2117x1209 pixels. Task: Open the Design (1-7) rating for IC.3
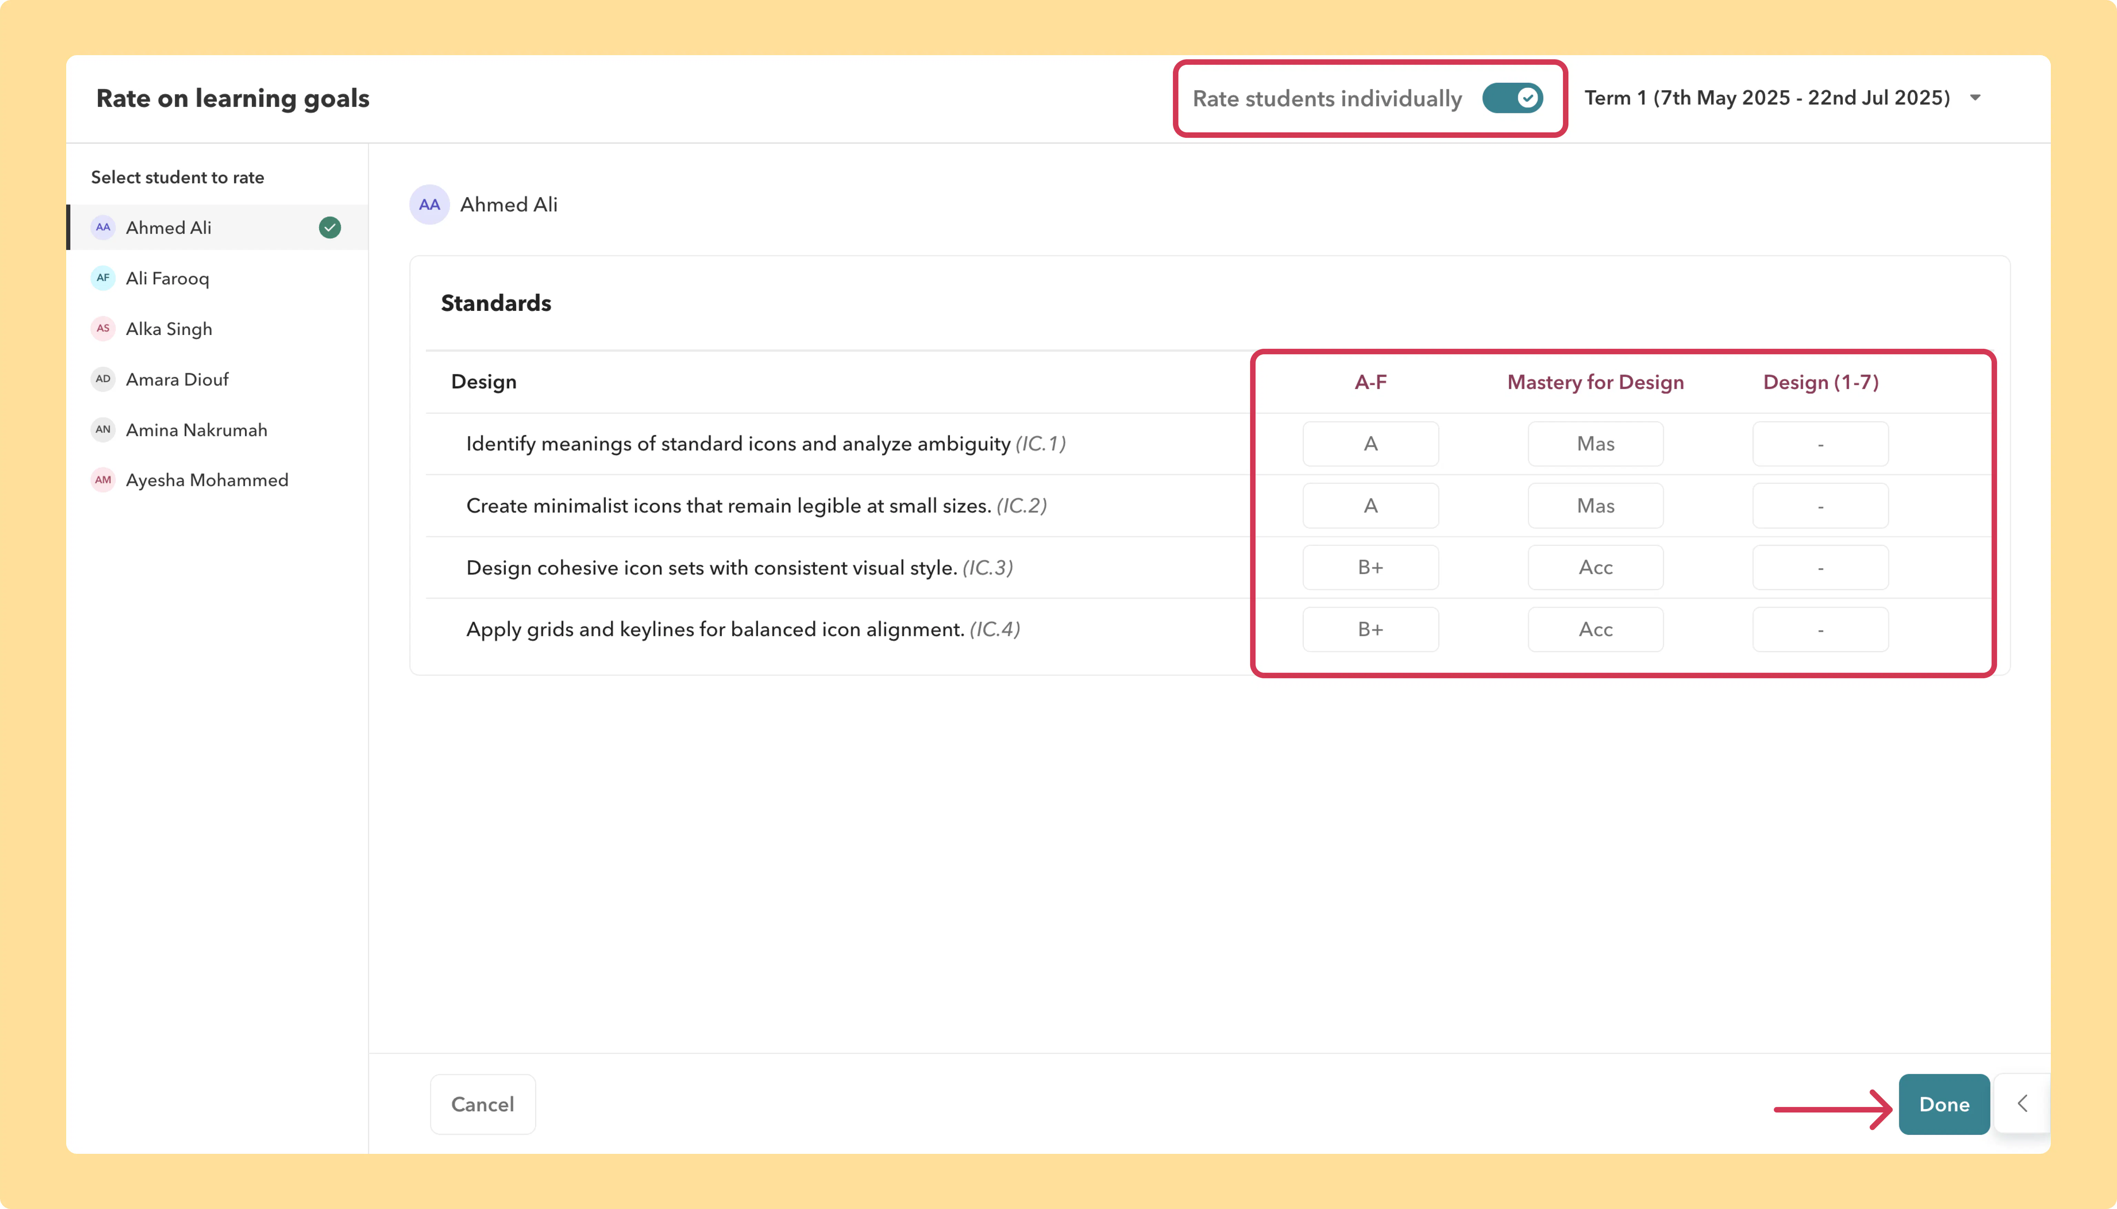point(1821,568)
